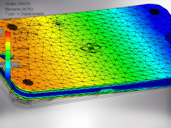Select the "Unit: mm" label
This screenshot has width=171, height=128.
point(13,19)
